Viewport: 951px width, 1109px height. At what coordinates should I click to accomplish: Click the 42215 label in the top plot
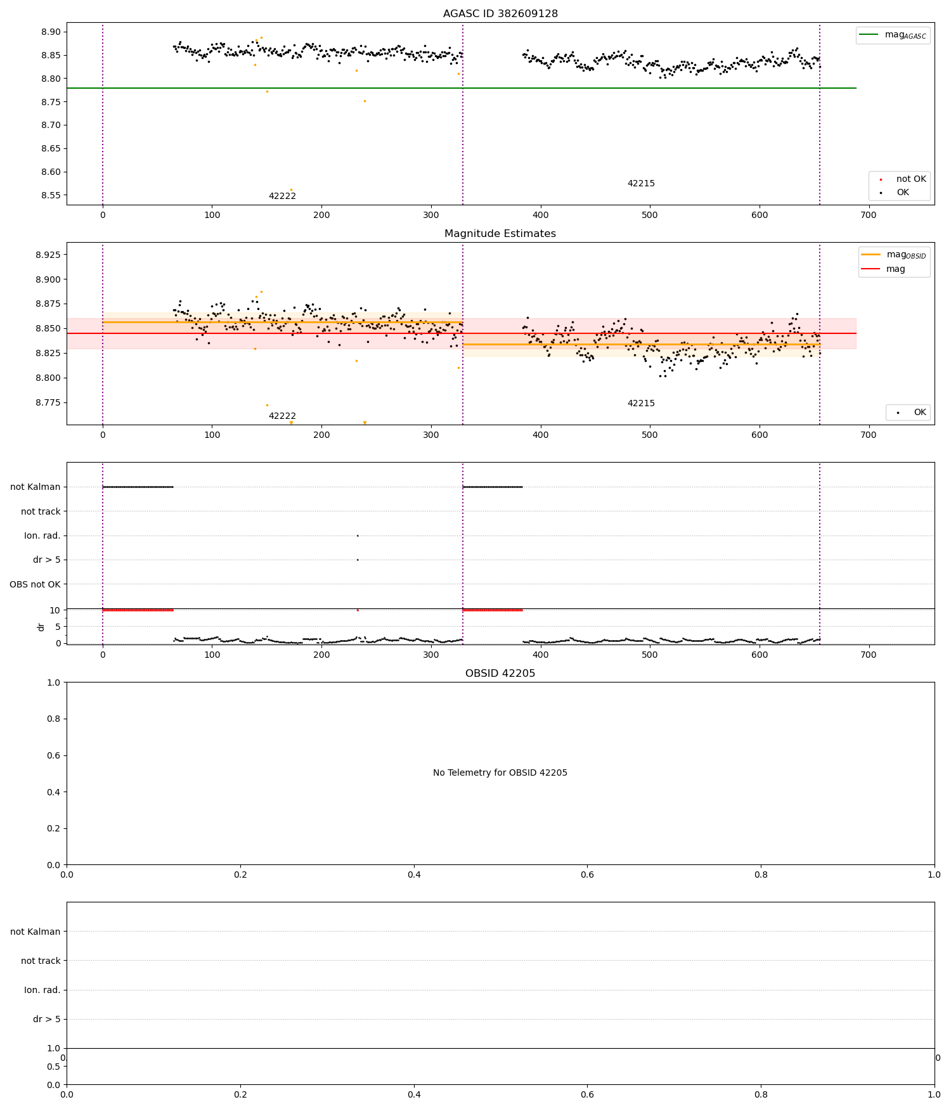click(641, 183)
